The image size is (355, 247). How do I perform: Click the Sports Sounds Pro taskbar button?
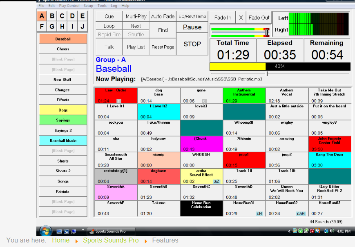click(111, 231)
